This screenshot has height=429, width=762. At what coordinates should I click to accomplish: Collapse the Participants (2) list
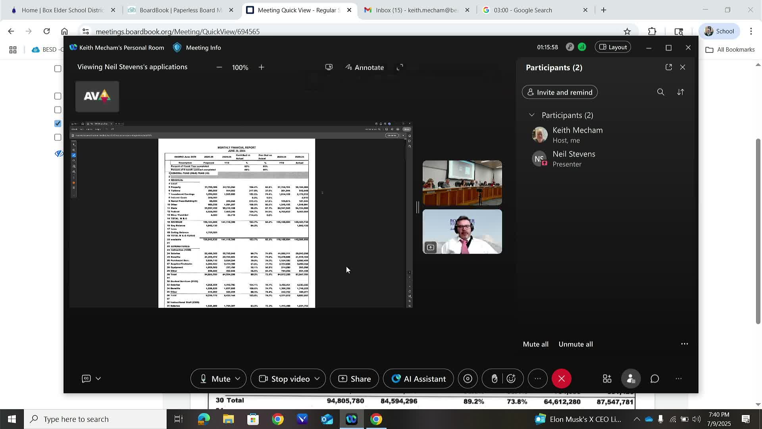(x=532, y=115)
